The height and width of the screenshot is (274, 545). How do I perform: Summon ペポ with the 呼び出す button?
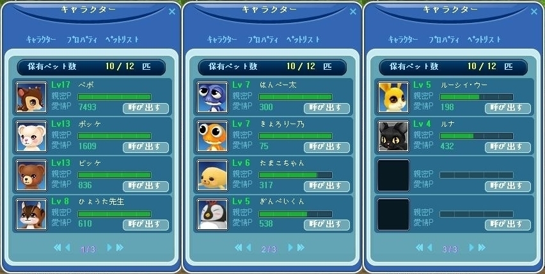point(146,108)
